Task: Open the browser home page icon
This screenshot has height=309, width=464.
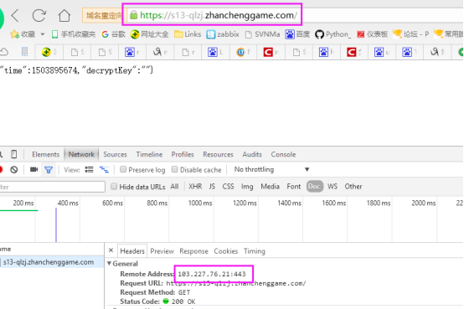Action: point(64,15)
